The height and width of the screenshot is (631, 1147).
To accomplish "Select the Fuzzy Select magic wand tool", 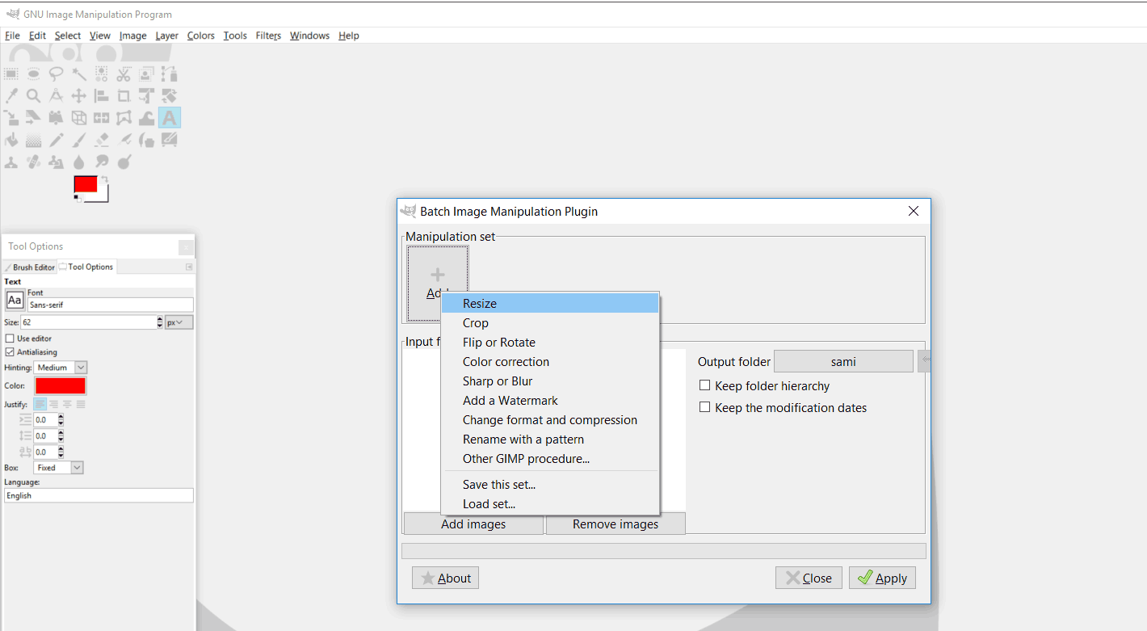I will pos(79,74).
